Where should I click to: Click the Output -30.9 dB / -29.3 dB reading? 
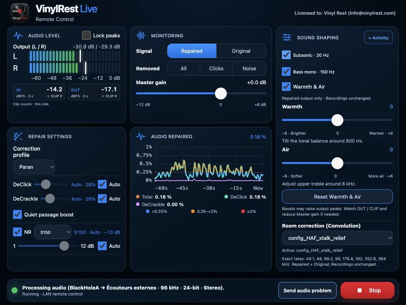96,47
